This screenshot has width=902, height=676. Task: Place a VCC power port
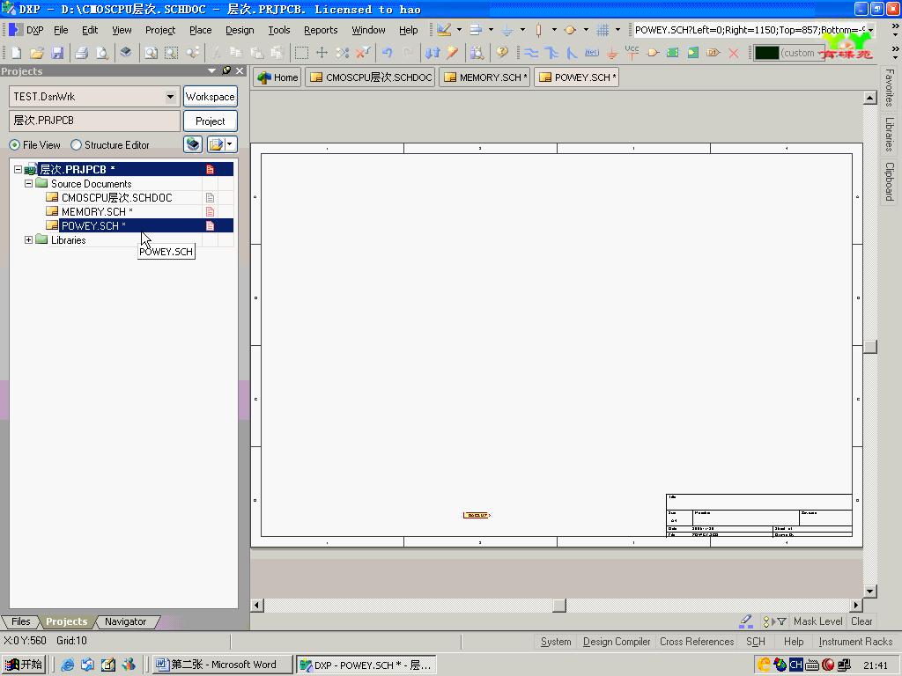632,53
